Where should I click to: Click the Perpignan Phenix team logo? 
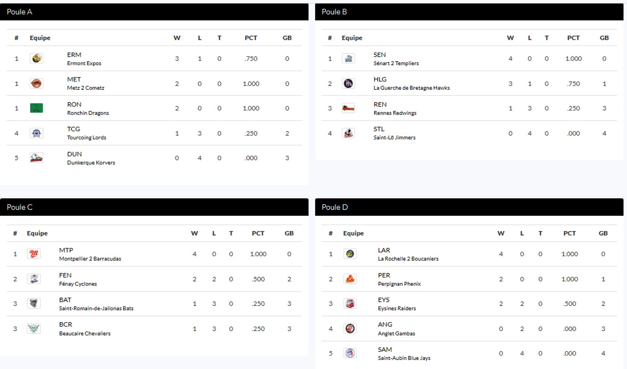350,279
